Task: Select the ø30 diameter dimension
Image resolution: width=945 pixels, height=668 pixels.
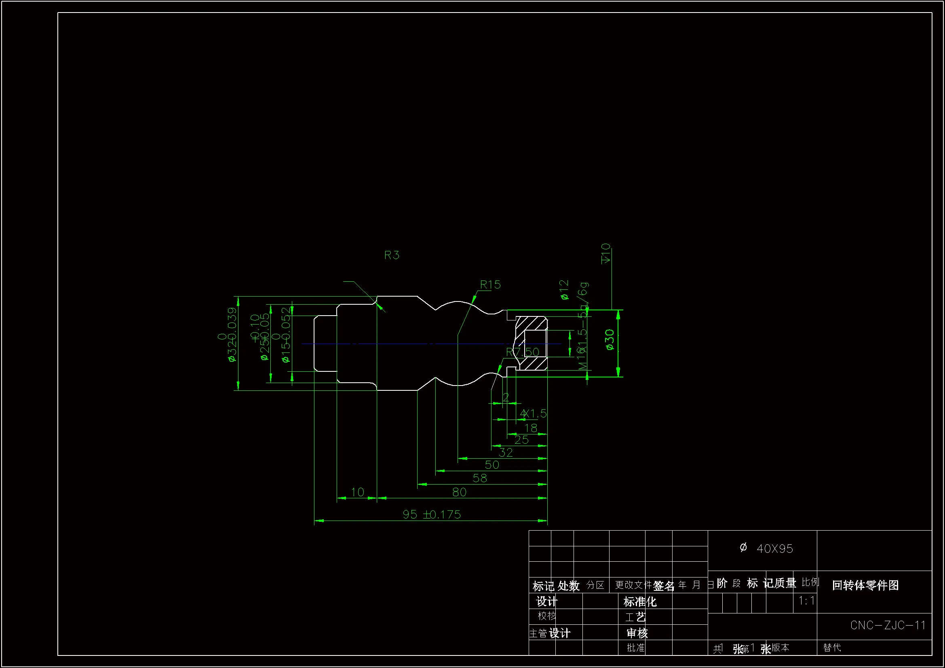Action: (x=610, y=339)
